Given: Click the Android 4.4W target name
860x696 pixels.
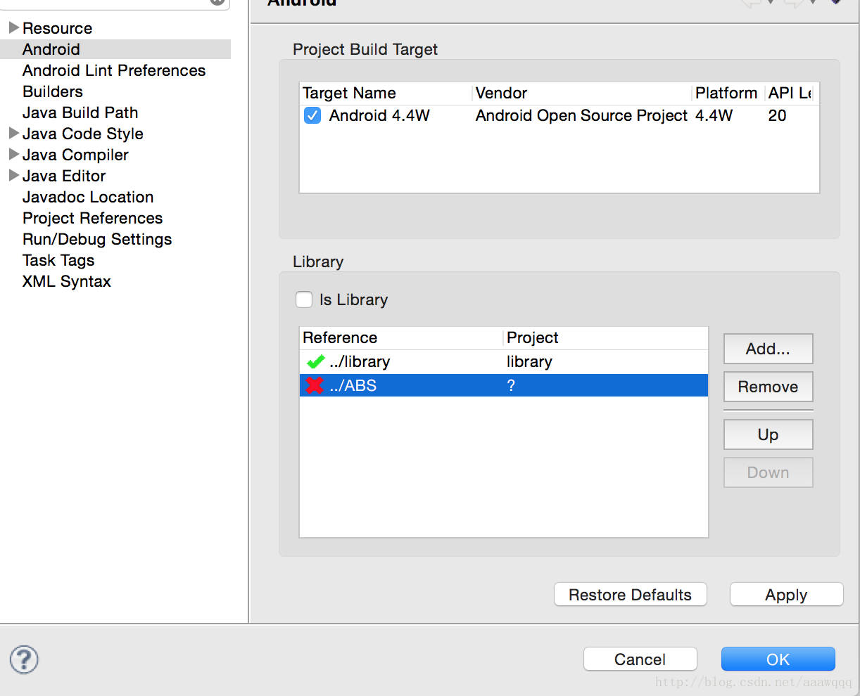Looking at the screenshot, I should [379, 115].
